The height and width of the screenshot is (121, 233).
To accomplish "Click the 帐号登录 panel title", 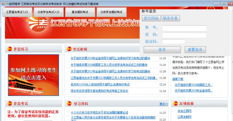I will coord(149,11).
